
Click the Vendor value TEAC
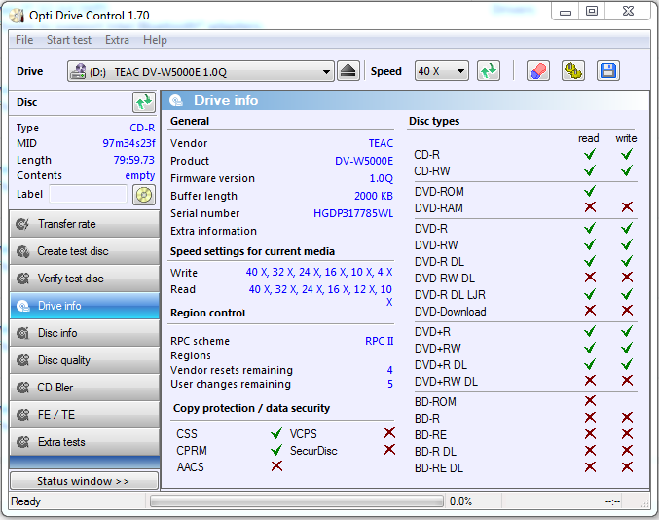tap(381, 143)
